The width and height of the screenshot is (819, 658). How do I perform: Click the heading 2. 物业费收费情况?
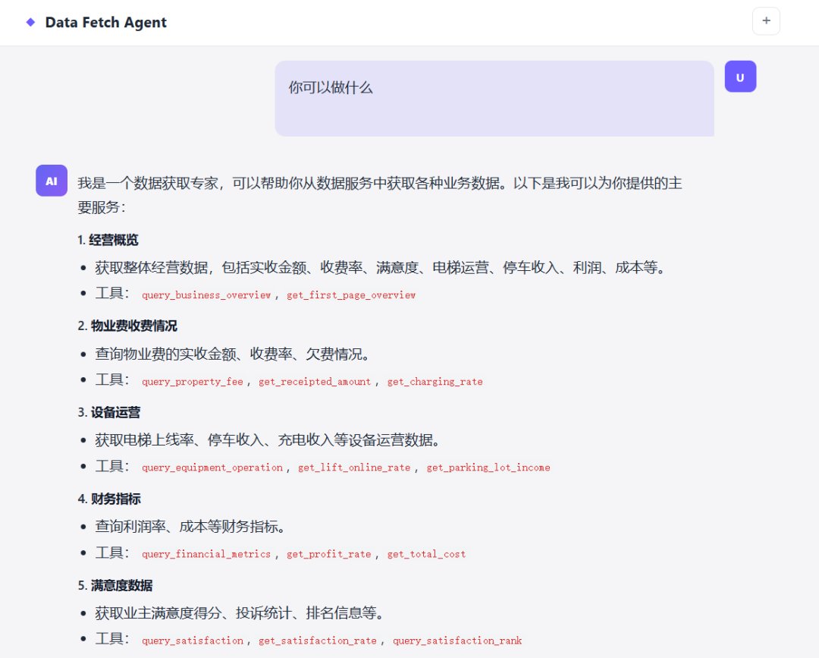(x=127, y=326)
